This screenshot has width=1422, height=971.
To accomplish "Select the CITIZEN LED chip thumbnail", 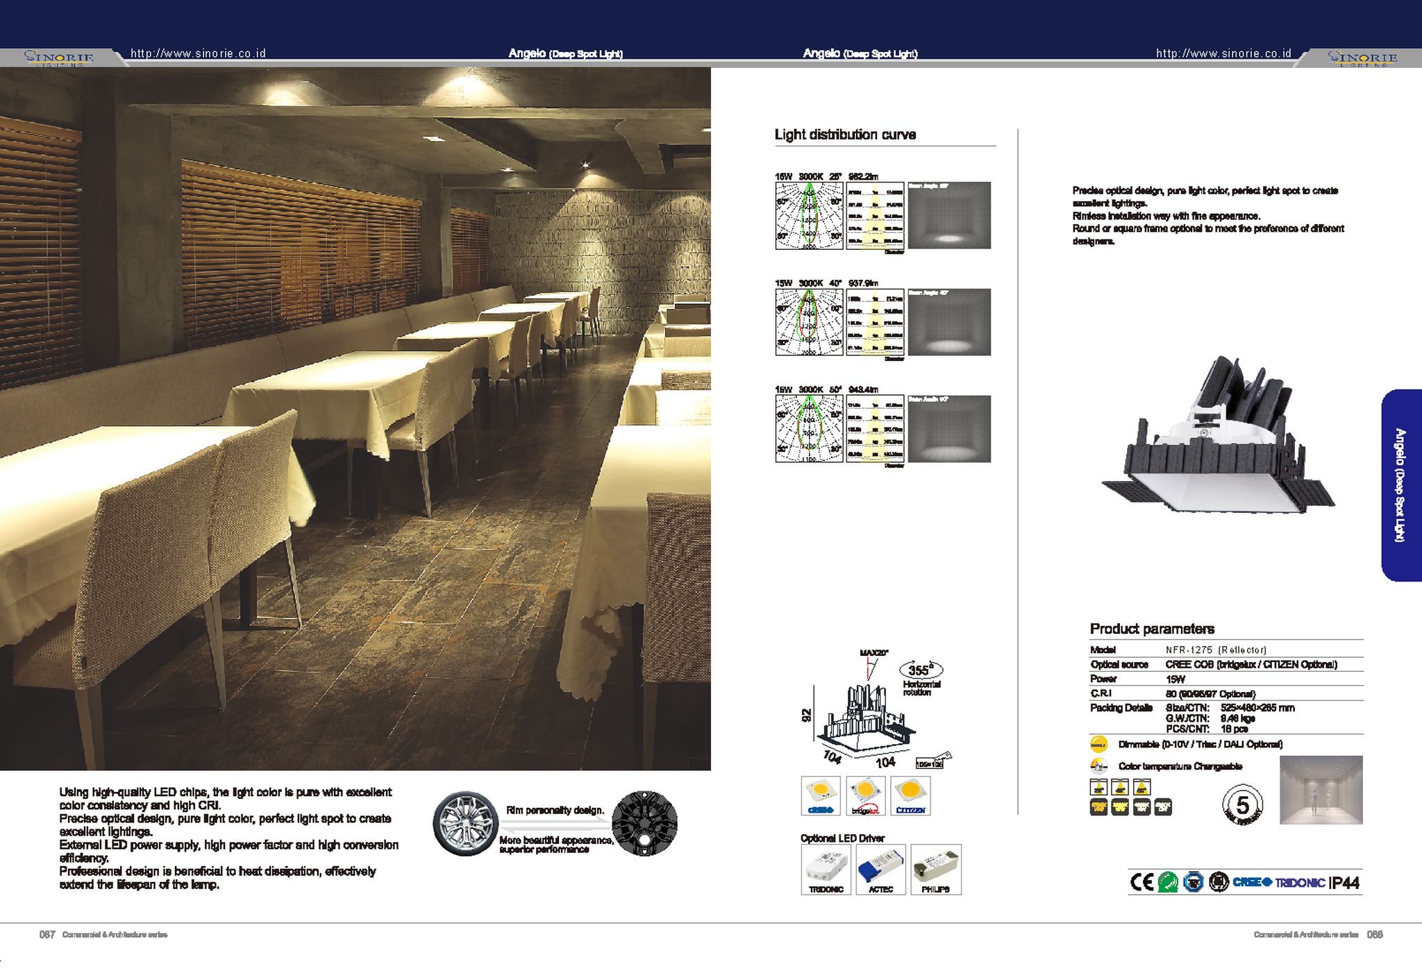I will click(x=910, y=795).
